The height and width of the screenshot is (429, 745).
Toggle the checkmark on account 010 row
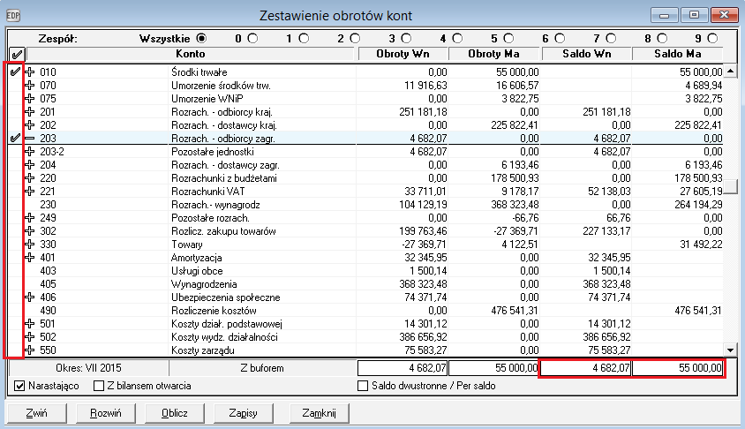coord(15,71)
